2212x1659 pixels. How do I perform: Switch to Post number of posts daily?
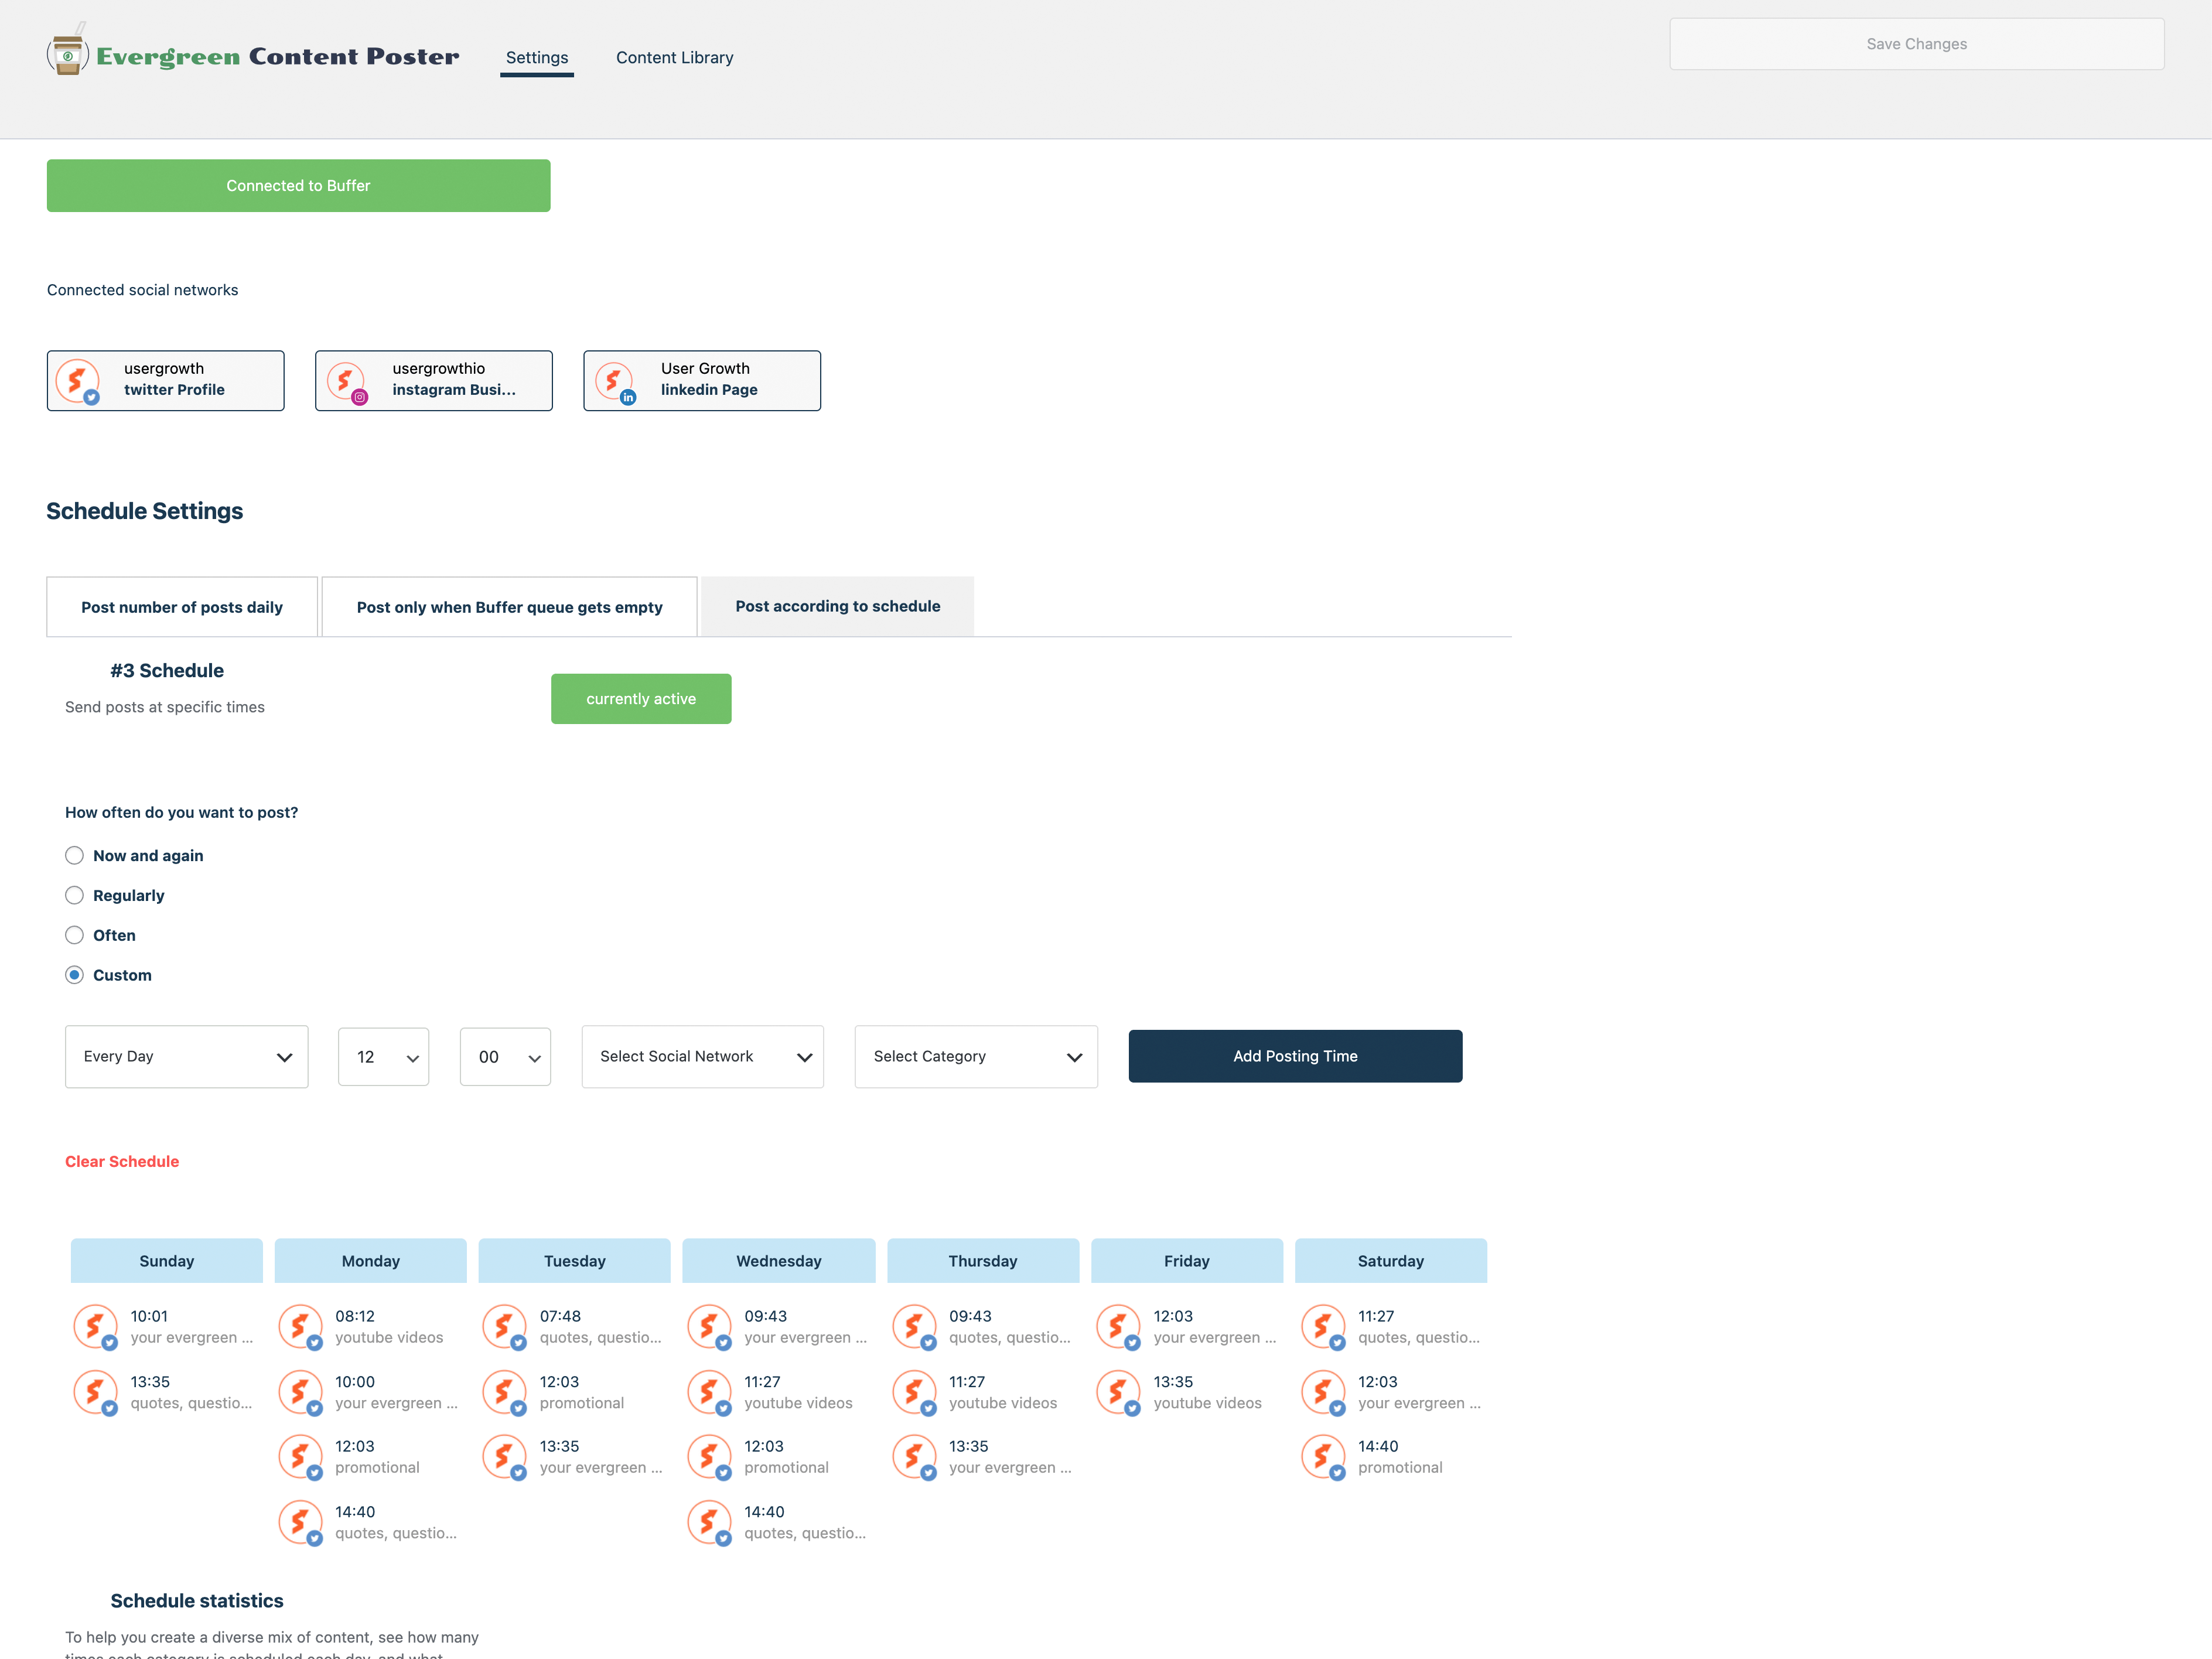pos(182,607)
